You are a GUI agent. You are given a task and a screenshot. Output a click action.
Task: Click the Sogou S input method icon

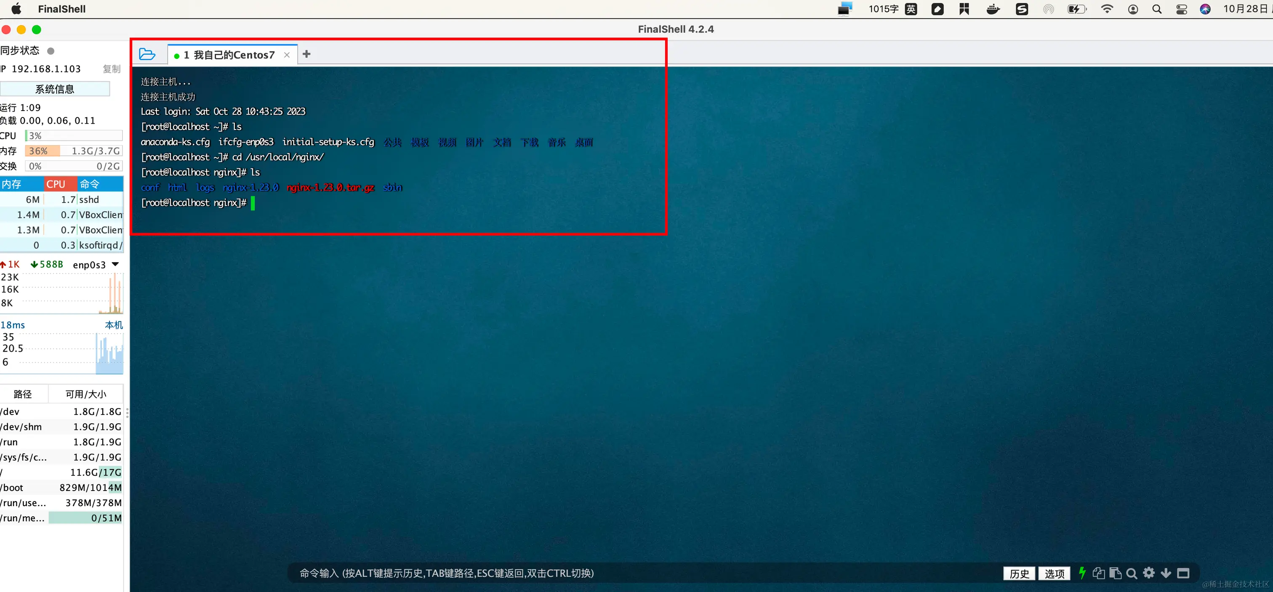[1021, 9]
